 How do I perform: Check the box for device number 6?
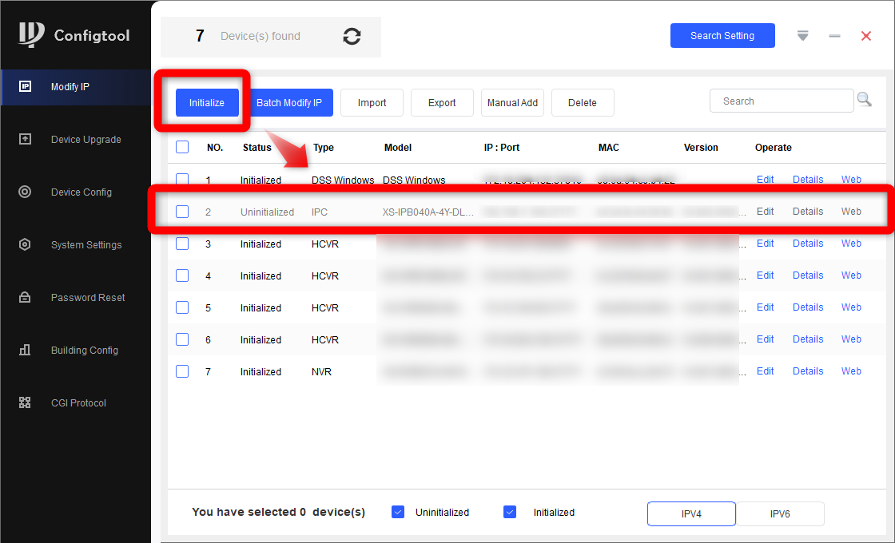(x=182, y=339)
